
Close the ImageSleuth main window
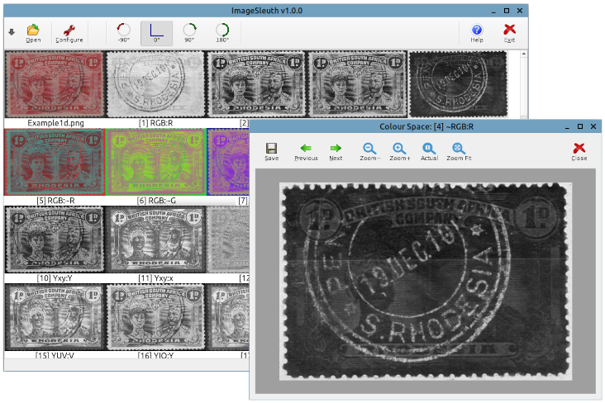pos(520,11)
